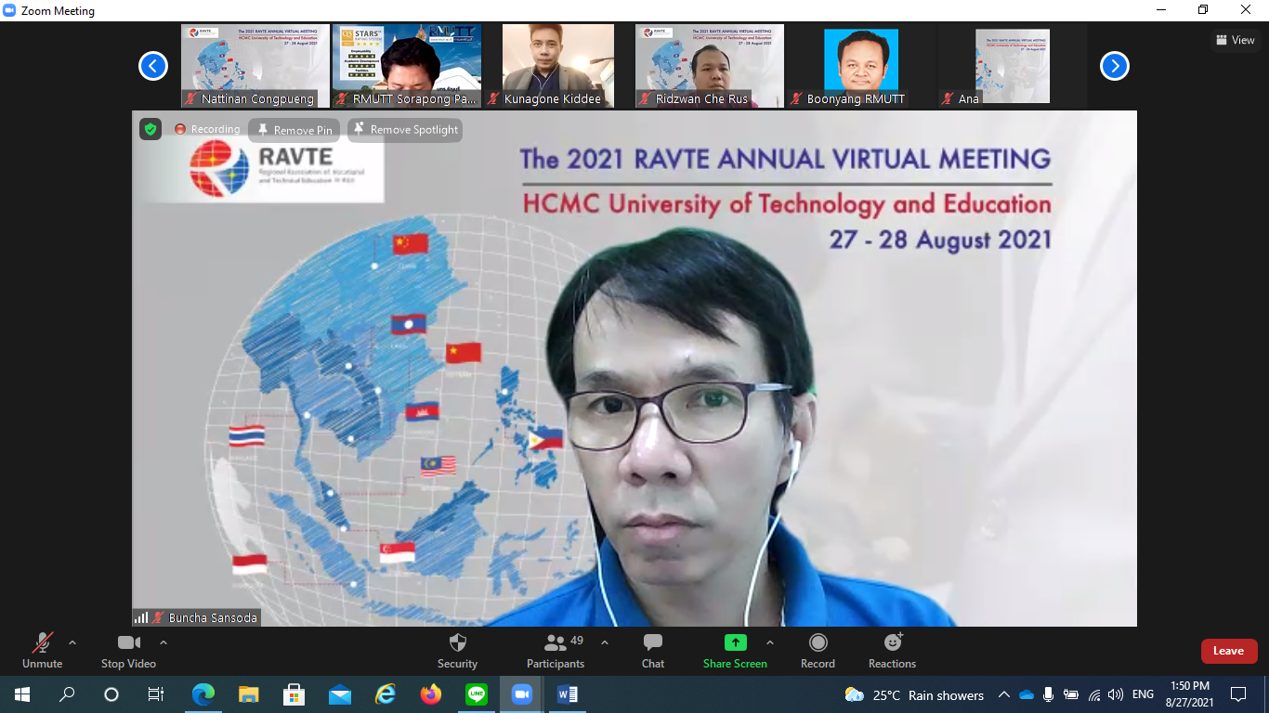Remove Spotlight from the speaker
This screenshot has width=1269, height=713.
pyautogui.click(x=405, y=130)
